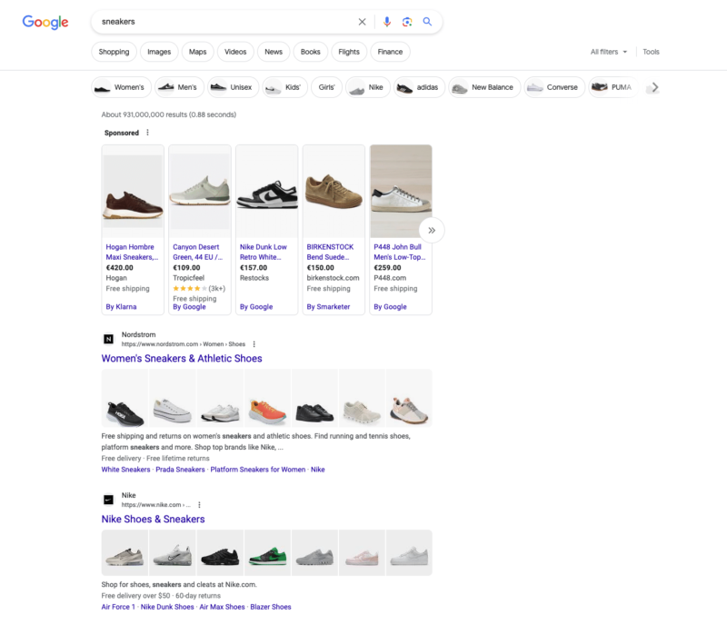Select the News tab
The image size is (727, 625).
274,52
